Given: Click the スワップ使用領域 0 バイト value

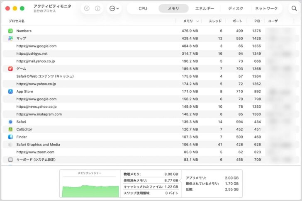Looking at the screenshot, I should pyautogui.click(x=172, y=193).
